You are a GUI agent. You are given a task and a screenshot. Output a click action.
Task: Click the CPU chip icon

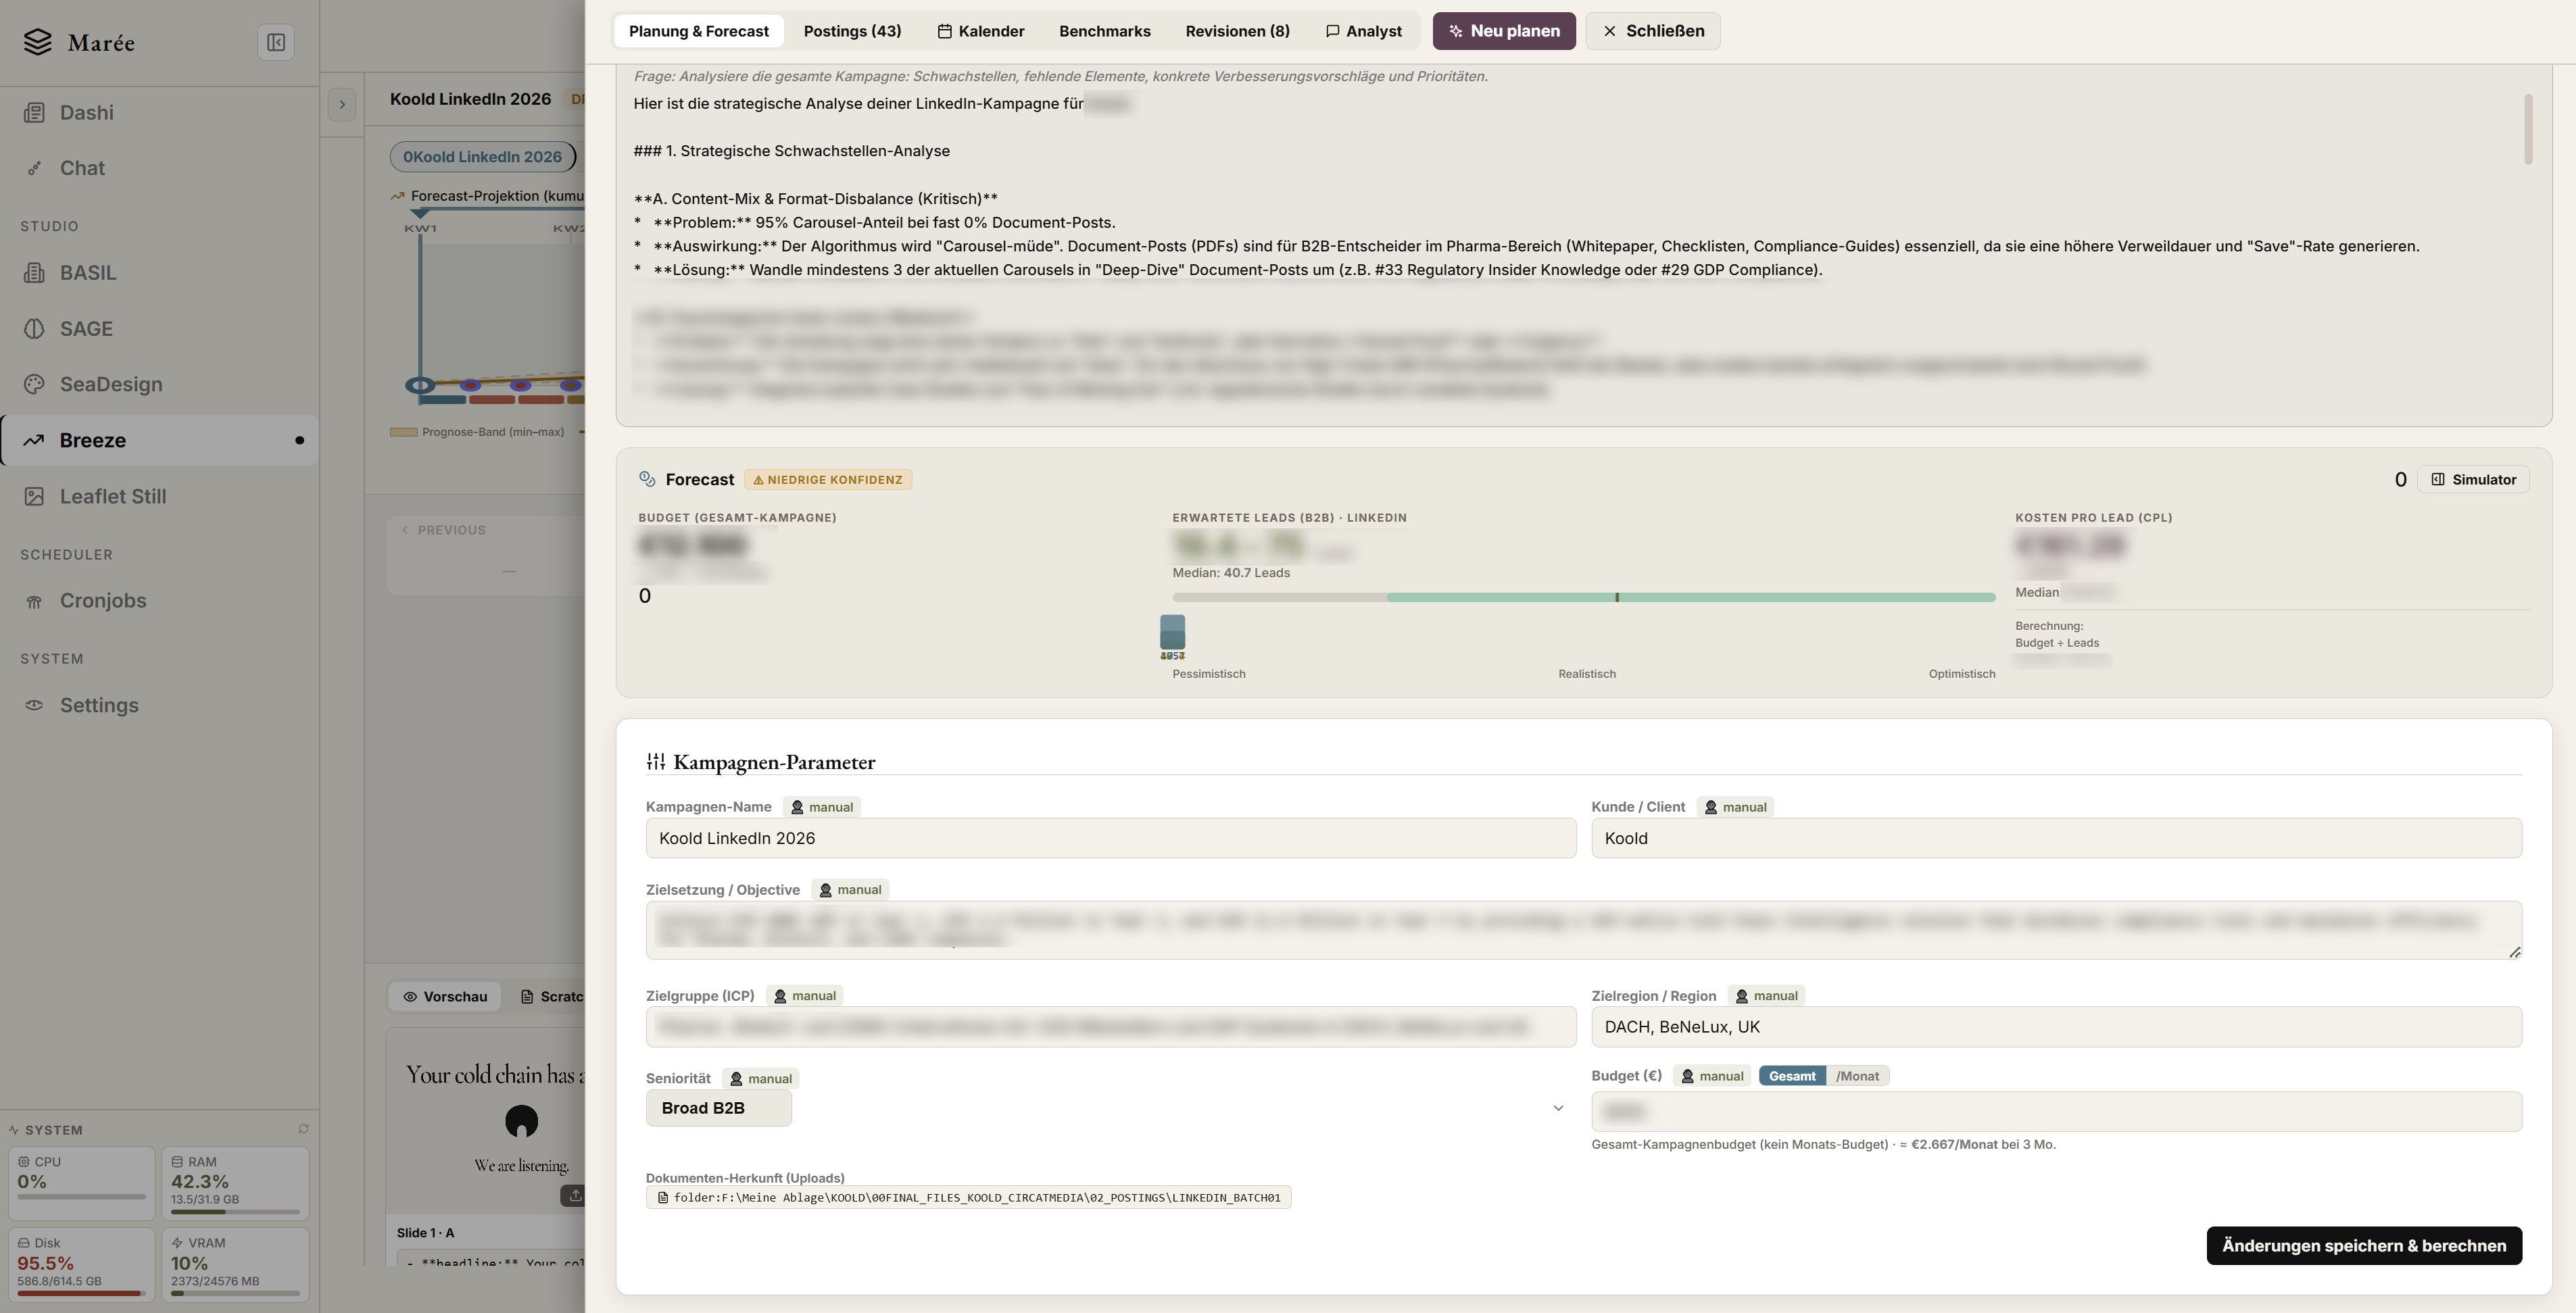[24, 1162]
